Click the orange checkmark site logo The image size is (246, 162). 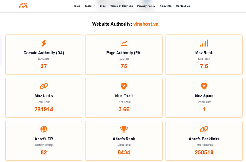coord(23,6)
